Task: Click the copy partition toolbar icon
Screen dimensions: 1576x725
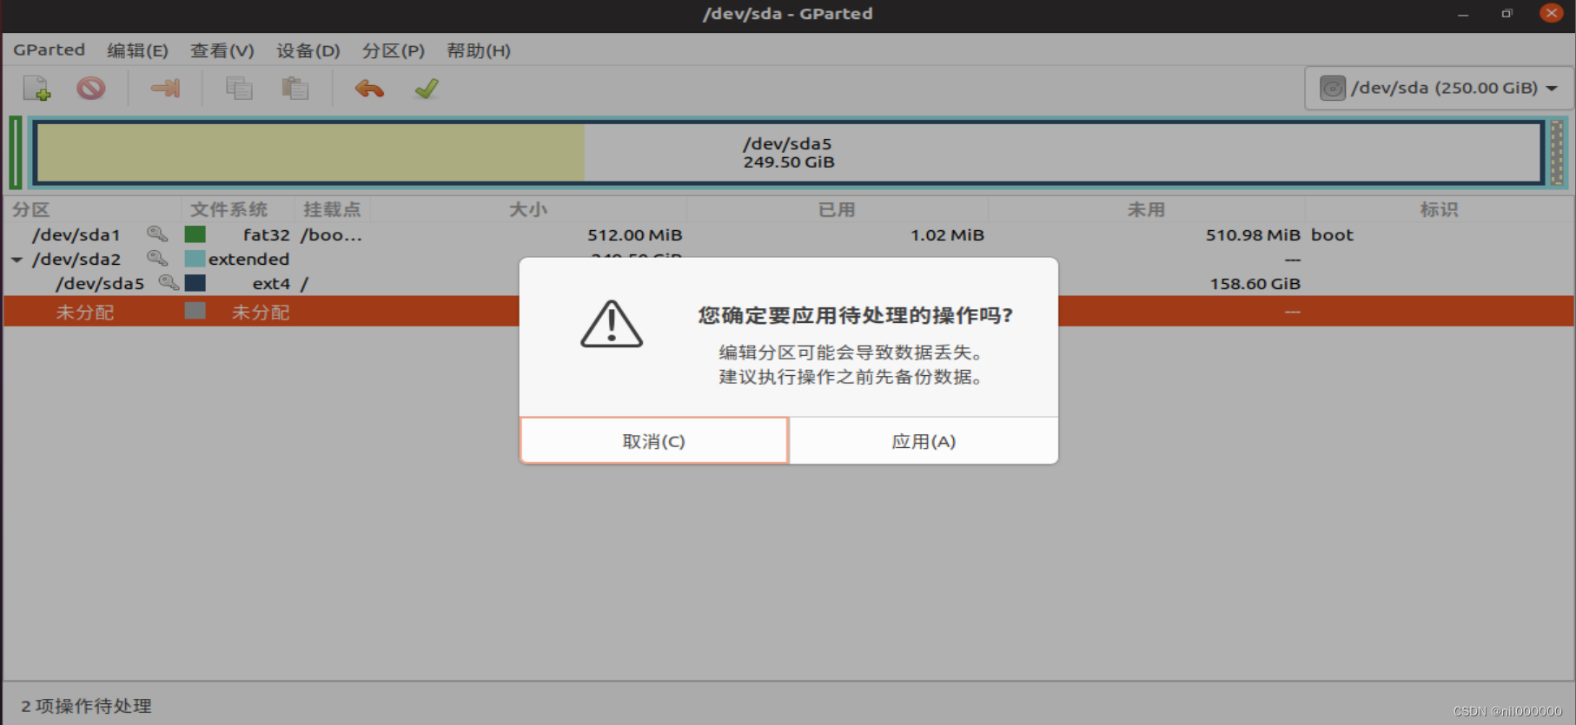Action: coord(239,88)
